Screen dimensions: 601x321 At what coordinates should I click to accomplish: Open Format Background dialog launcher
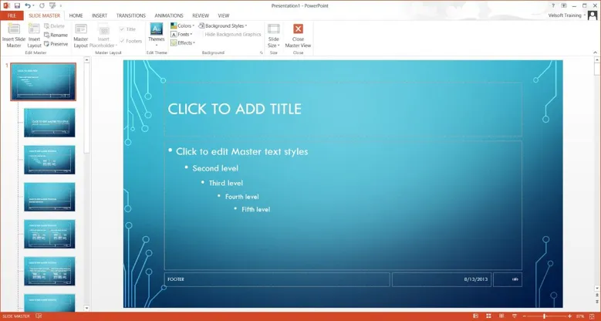tap(262, 52)
